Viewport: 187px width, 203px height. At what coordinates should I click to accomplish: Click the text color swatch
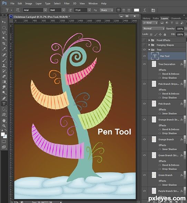(137, 10)
